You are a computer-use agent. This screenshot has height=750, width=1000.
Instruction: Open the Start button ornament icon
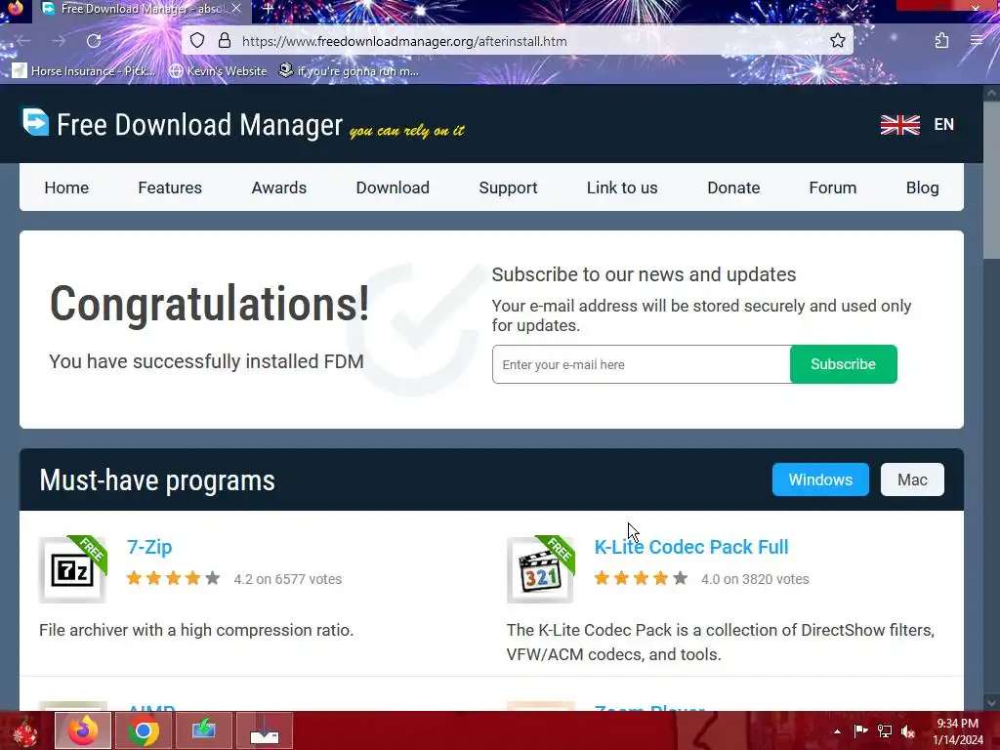coord(23,730)
